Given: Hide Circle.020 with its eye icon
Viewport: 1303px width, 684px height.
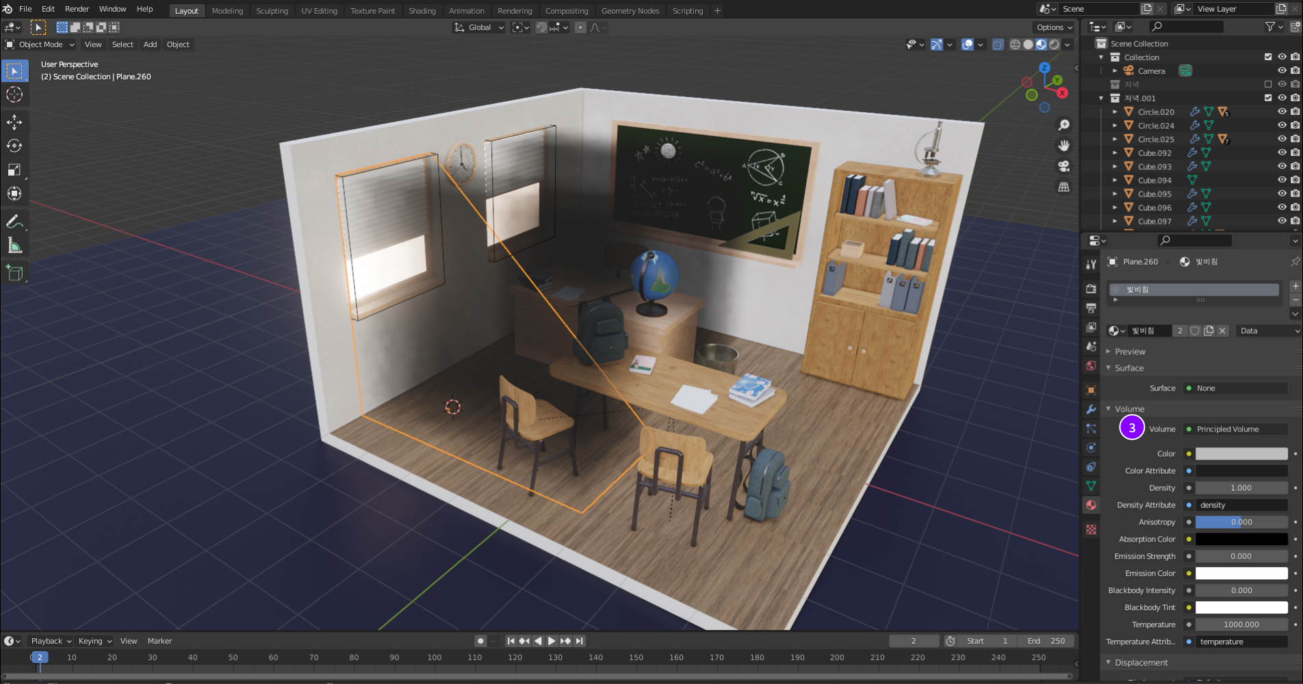Looking at the screenshot, I should (1282, 111).
